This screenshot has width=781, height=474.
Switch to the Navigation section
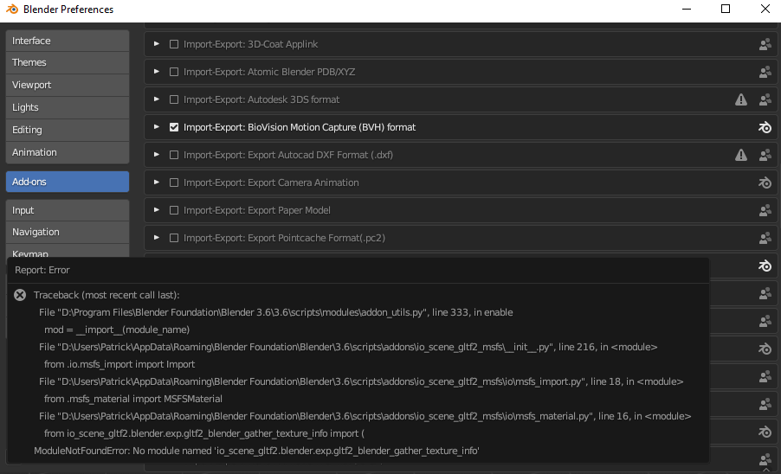point(68,233)
